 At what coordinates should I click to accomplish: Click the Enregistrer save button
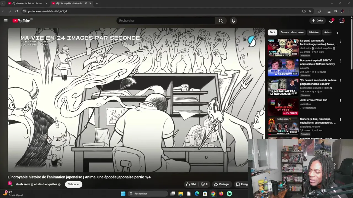coord(242,184)
